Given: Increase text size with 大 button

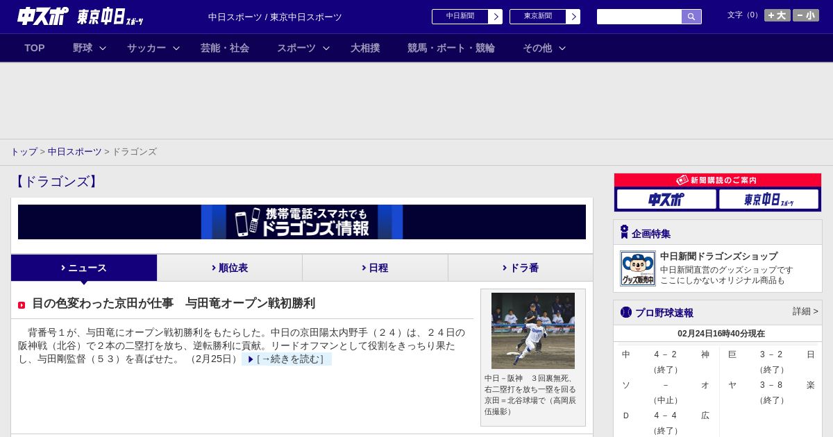Looking at the screenshot, I should click(777, 15).
